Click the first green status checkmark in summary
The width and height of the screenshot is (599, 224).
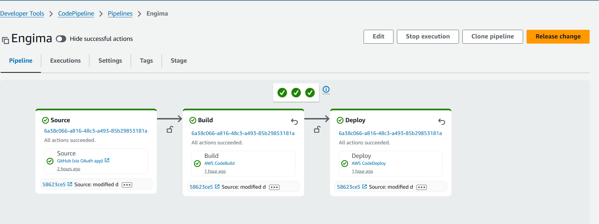click(282, 92)
